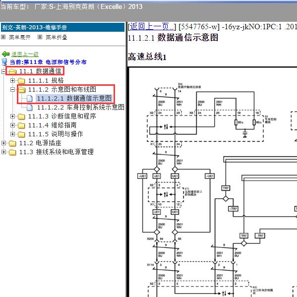Click the folder icon for 11.1.5 说明与操作

[21, 134]
